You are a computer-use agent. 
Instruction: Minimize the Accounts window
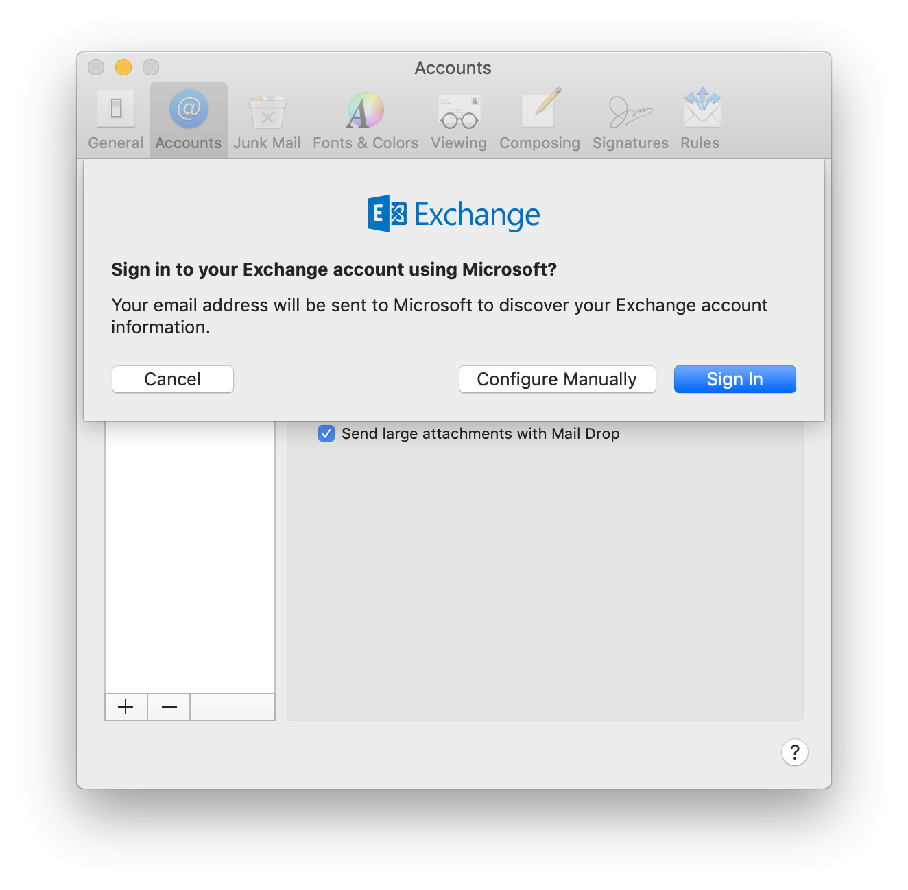click(123, 67)
